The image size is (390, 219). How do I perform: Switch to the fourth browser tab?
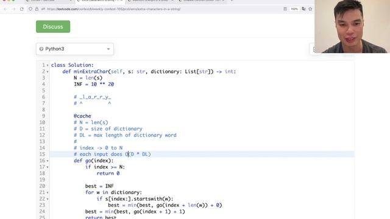(202, 1)
